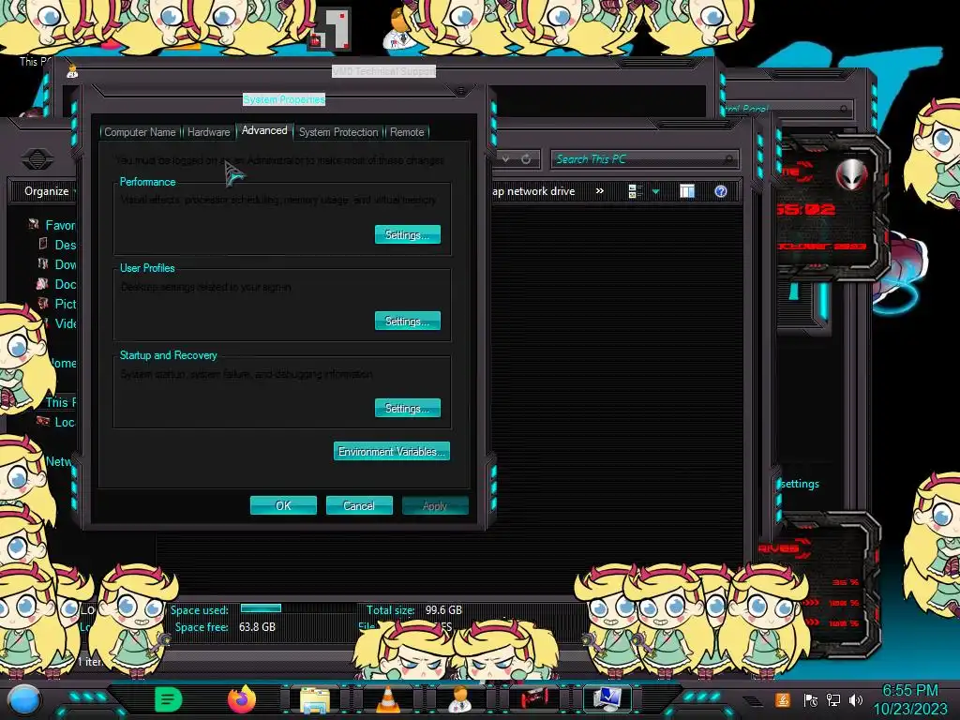Open File Explorer from the taskbar
The height and width of the screenshot is (720, 960).
pos(315,700)
